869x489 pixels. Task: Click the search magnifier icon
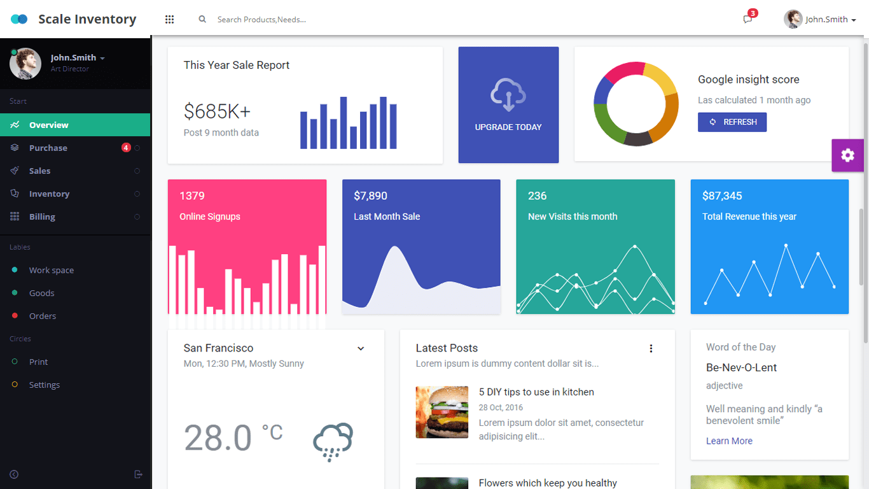click(202, 19)
